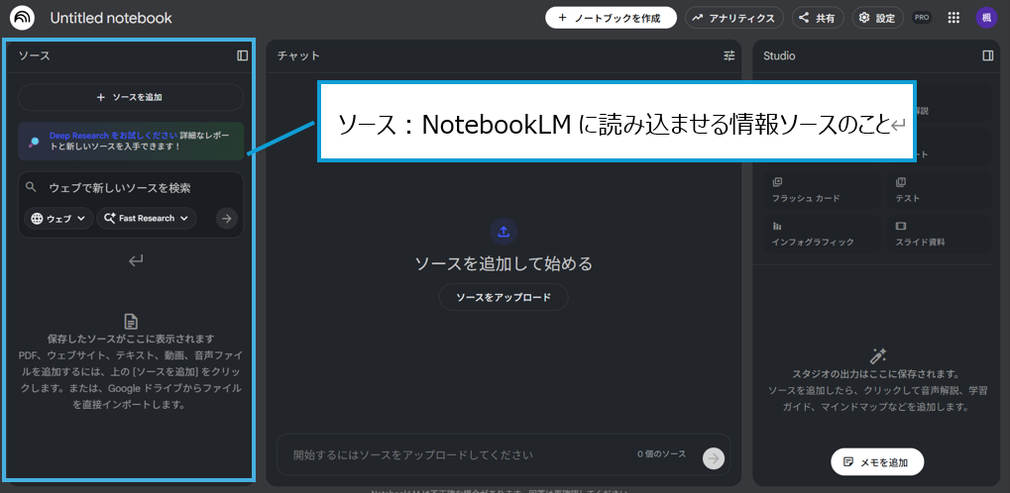
Task: Click the チャット panel heading
Action: 298,55
